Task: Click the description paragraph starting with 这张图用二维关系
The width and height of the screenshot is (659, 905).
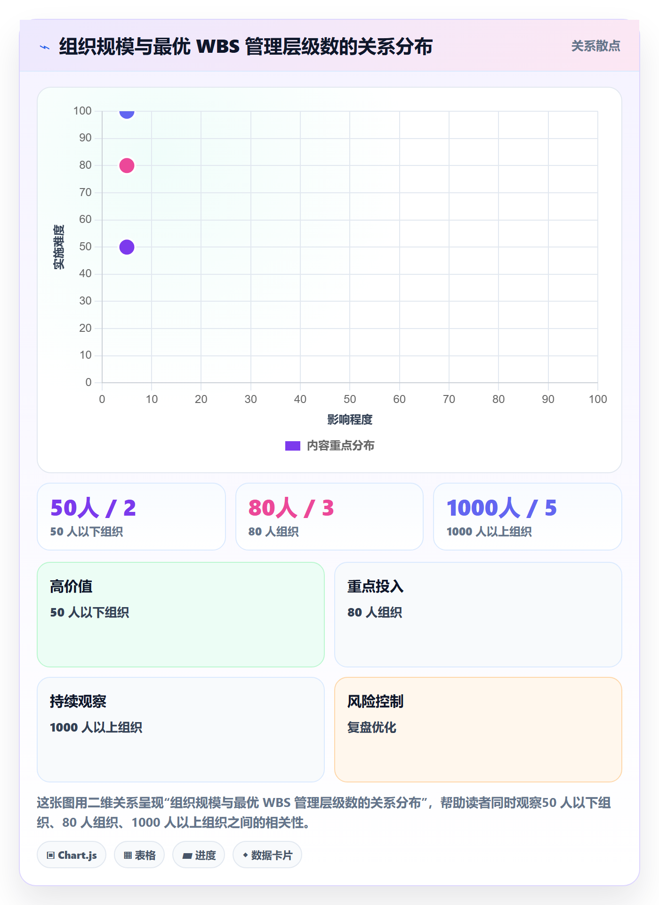Action: tap(324, 813)
